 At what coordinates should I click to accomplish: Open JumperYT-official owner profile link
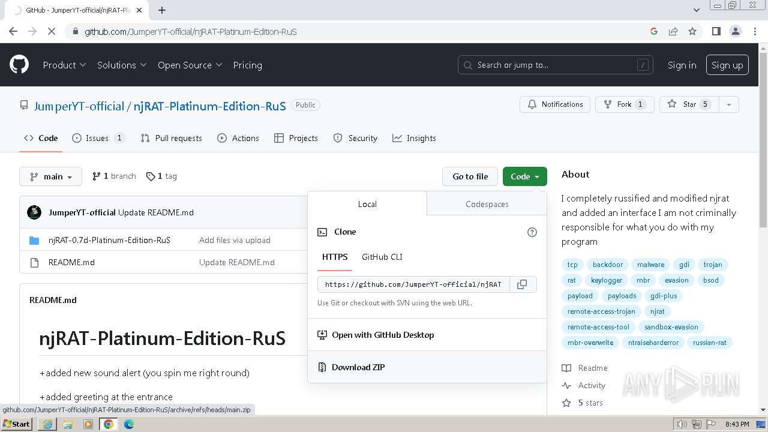coord(79,106)
